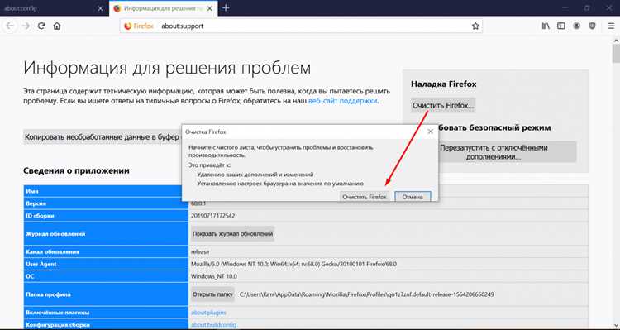Reload the current page
The image size is (620, 330).
pyautogui.click(x=41, y=26)
